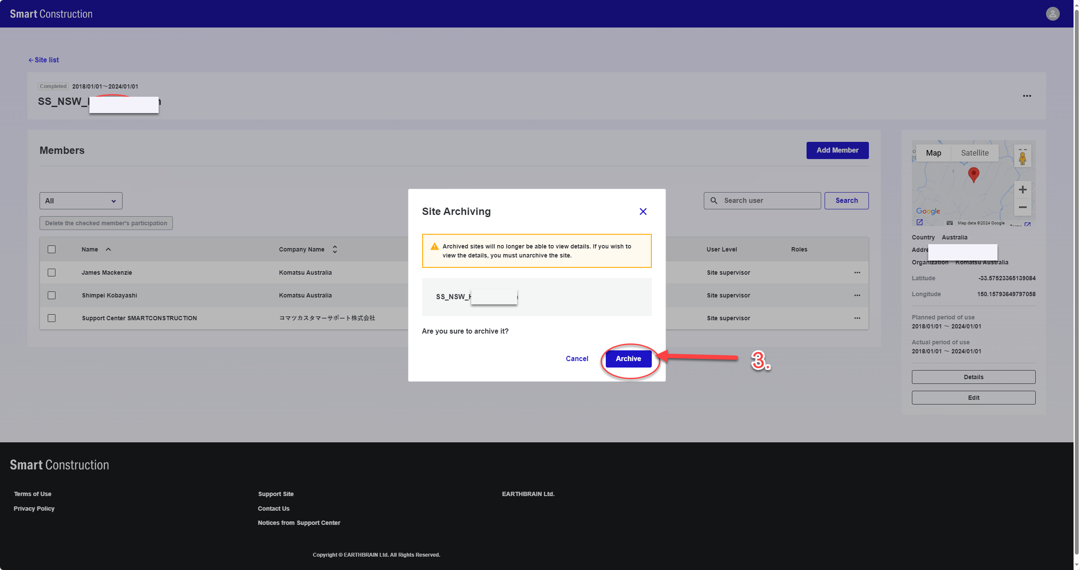Select the name Shimpei Kobayashi
Viewport: 1080px width, 570px height.
coord(109,295)
